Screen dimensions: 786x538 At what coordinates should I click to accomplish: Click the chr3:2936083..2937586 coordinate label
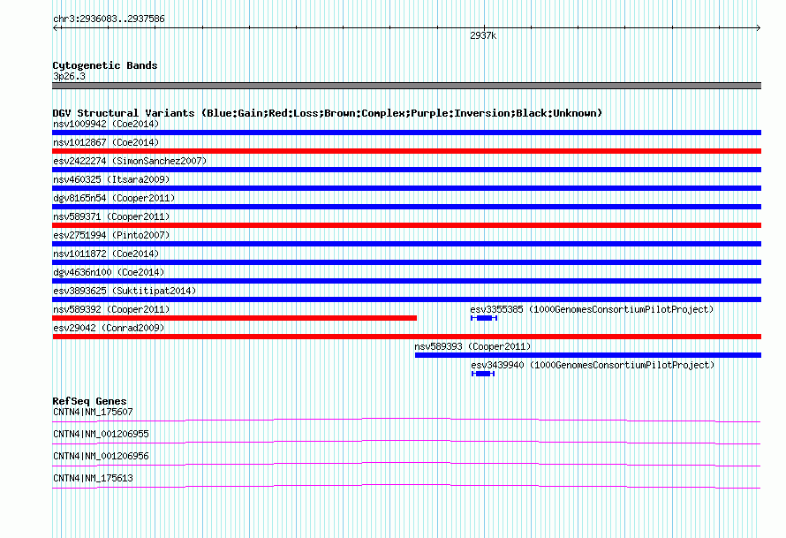click(x=109, y=19)
